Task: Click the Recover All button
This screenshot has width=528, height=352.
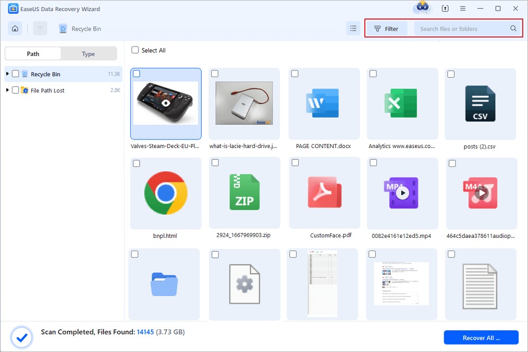Action: (480, 337)
